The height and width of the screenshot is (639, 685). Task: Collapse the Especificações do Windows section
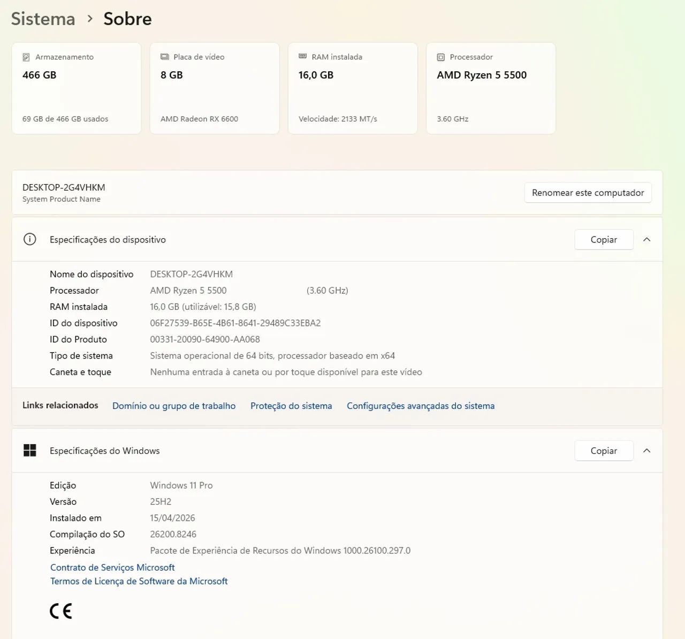[x=646, y=451]
